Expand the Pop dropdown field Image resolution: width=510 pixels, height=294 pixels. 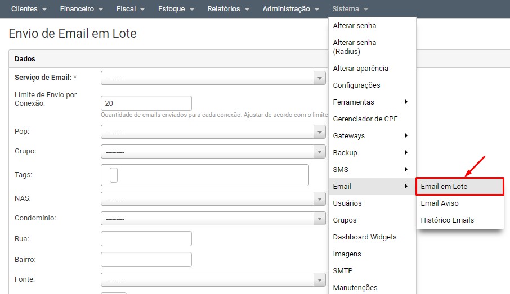tap(213, 132)
